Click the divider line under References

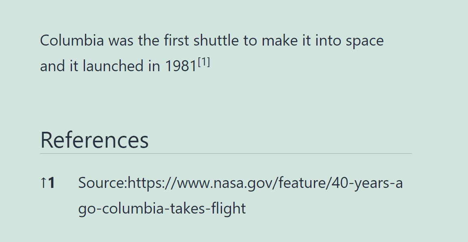point(226,154)
